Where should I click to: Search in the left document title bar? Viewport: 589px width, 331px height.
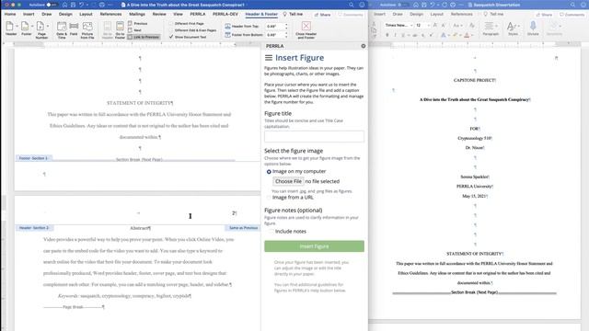[x=352, y=5]
